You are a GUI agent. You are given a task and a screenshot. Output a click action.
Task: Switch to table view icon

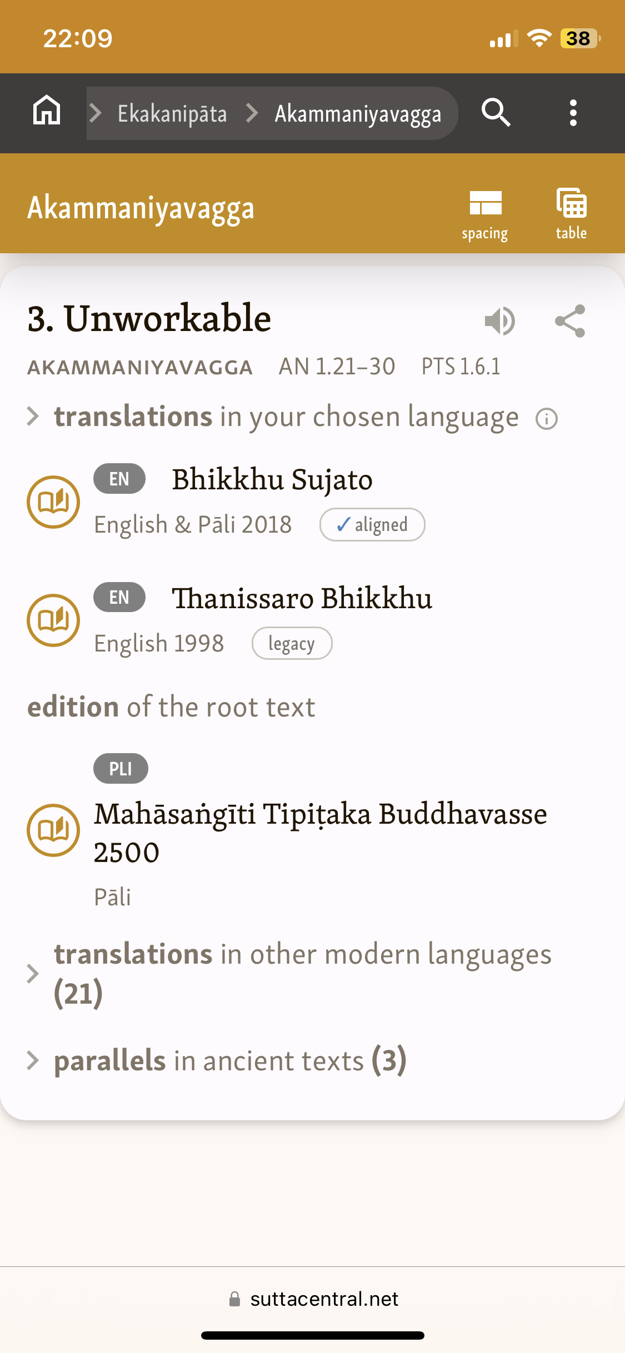[571, 214]
